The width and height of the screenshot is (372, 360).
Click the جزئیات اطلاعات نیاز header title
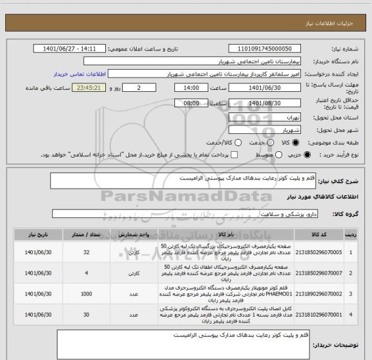click(329, 23)
